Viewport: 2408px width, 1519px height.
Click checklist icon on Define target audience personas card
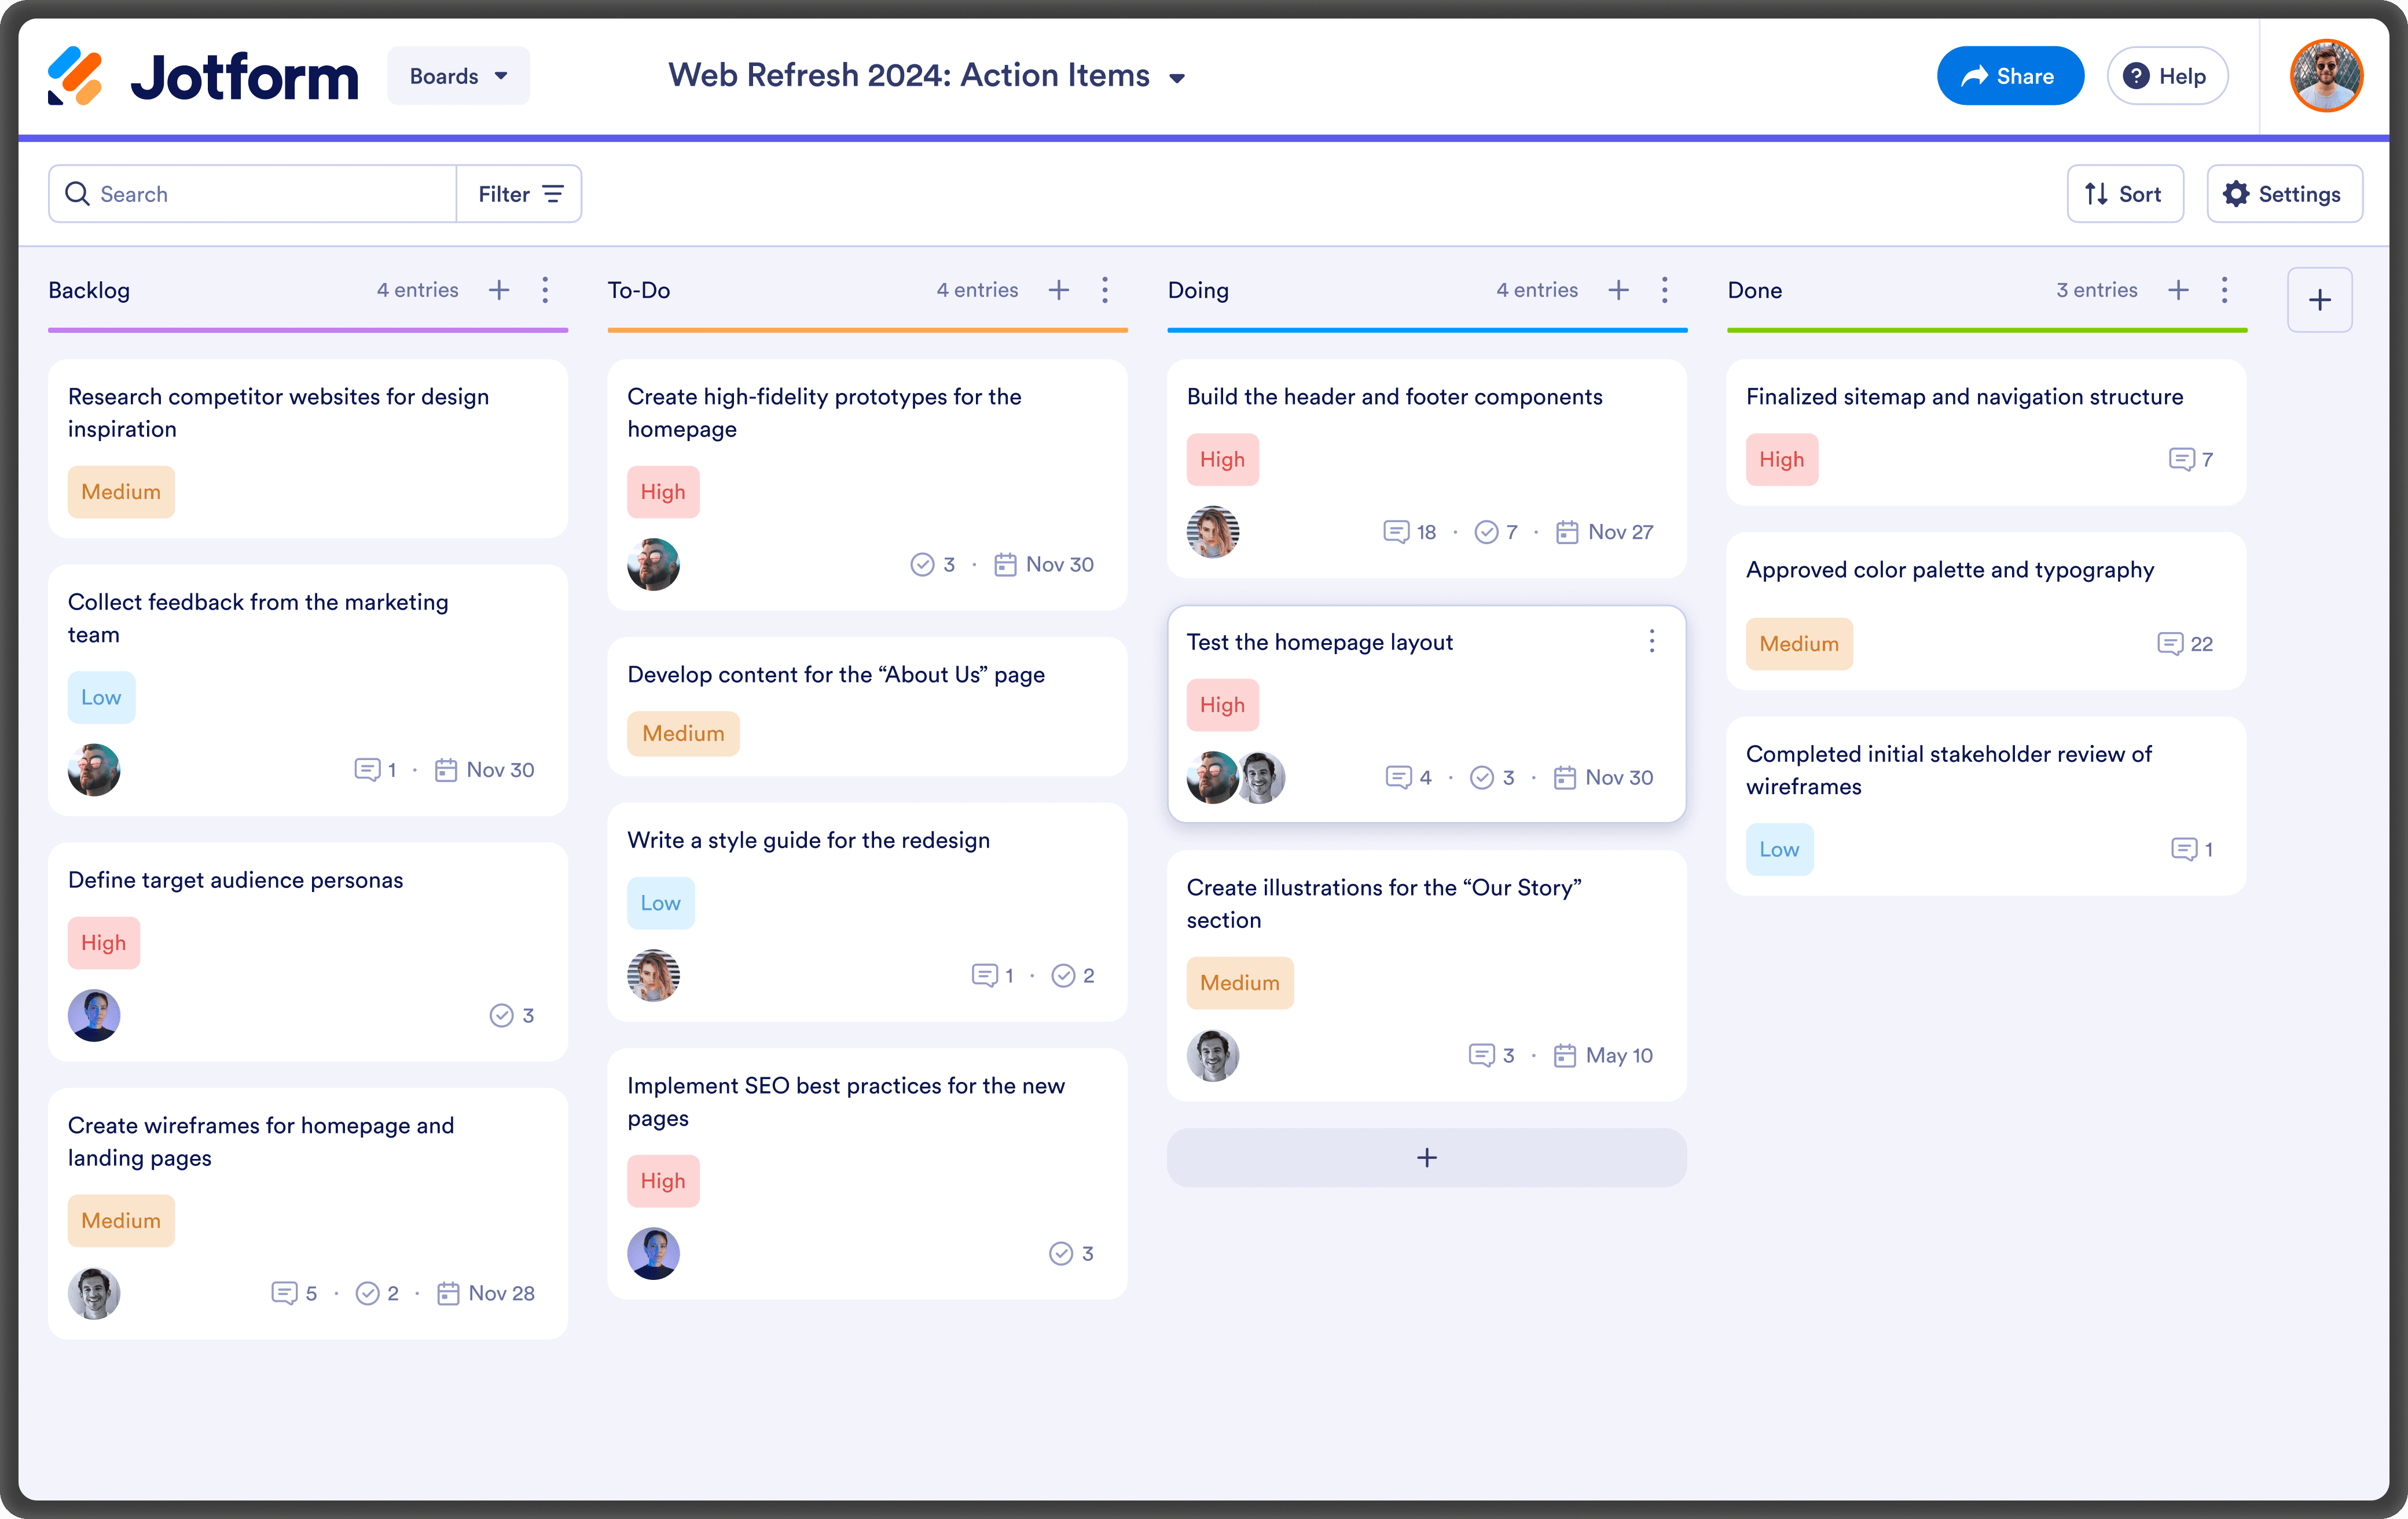click(x=501, y=1015)
